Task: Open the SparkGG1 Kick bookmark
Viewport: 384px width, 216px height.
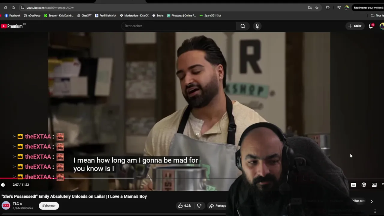Action: click(x=210, y=16)
